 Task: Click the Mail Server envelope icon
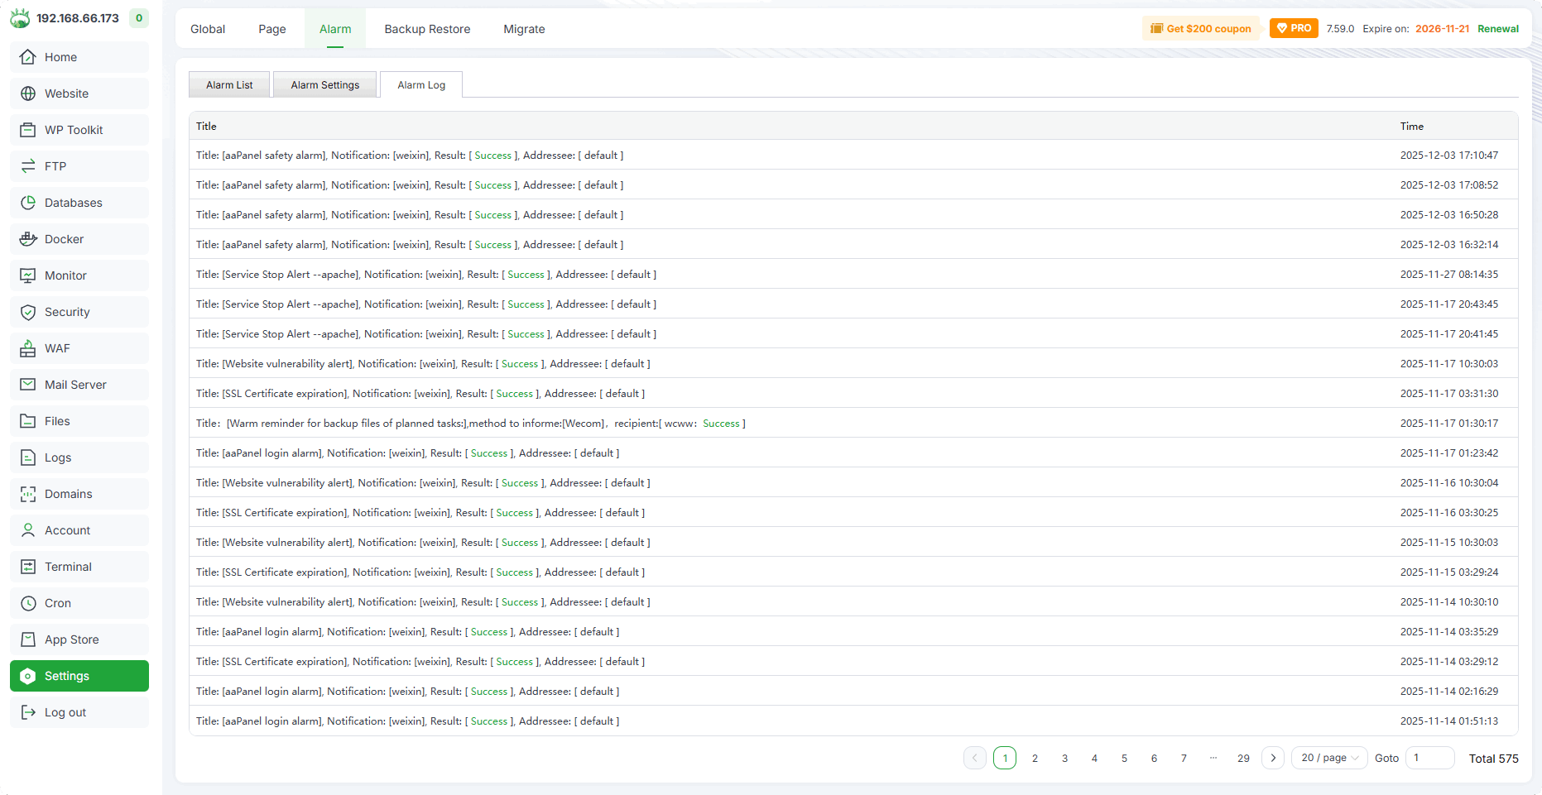pos(28,385)
